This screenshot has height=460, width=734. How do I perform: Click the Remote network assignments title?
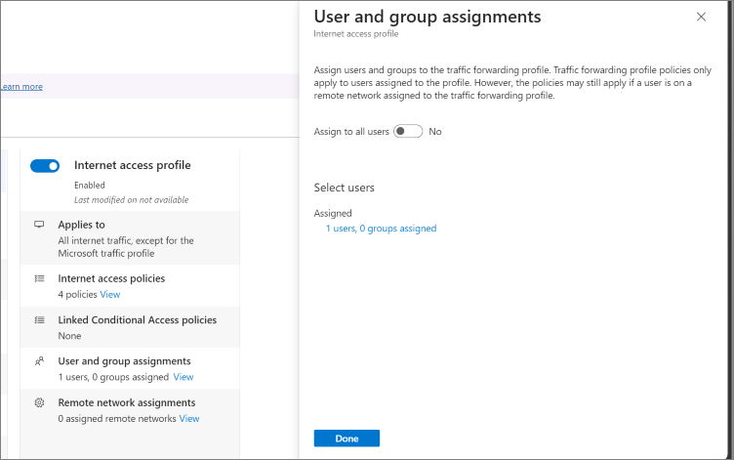tap(127, 402)
